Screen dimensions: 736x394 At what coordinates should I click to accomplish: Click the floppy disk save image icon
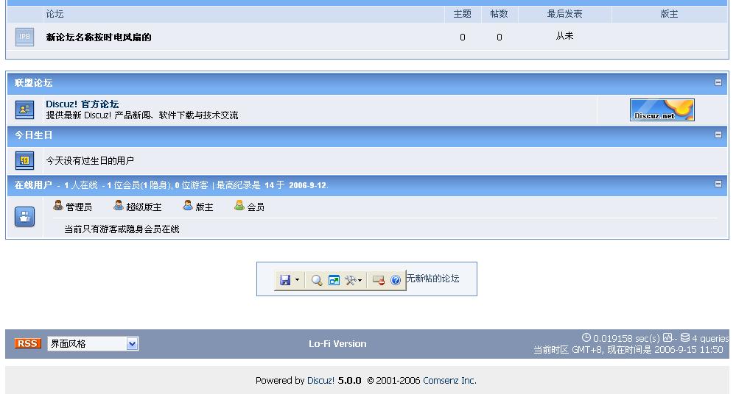tap(285, 280)
